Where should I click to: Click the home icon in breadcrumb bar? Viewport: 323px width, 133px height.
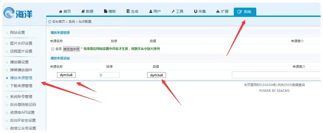coord(50,22)
